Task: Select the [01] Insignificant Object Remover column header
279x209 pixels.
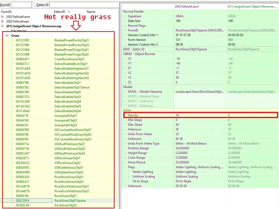Action: coord(252,7)
